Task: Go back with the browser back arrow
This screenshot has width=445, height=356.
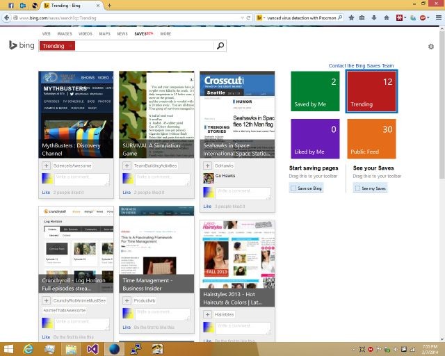Action: pos(6,18)
